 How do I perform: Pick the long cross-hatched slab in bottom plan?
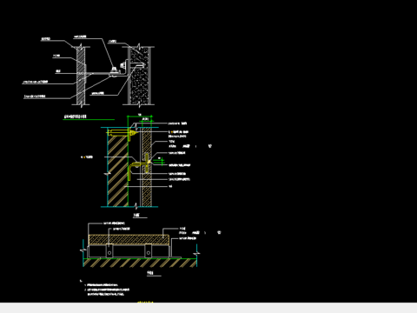coord(129,240)
